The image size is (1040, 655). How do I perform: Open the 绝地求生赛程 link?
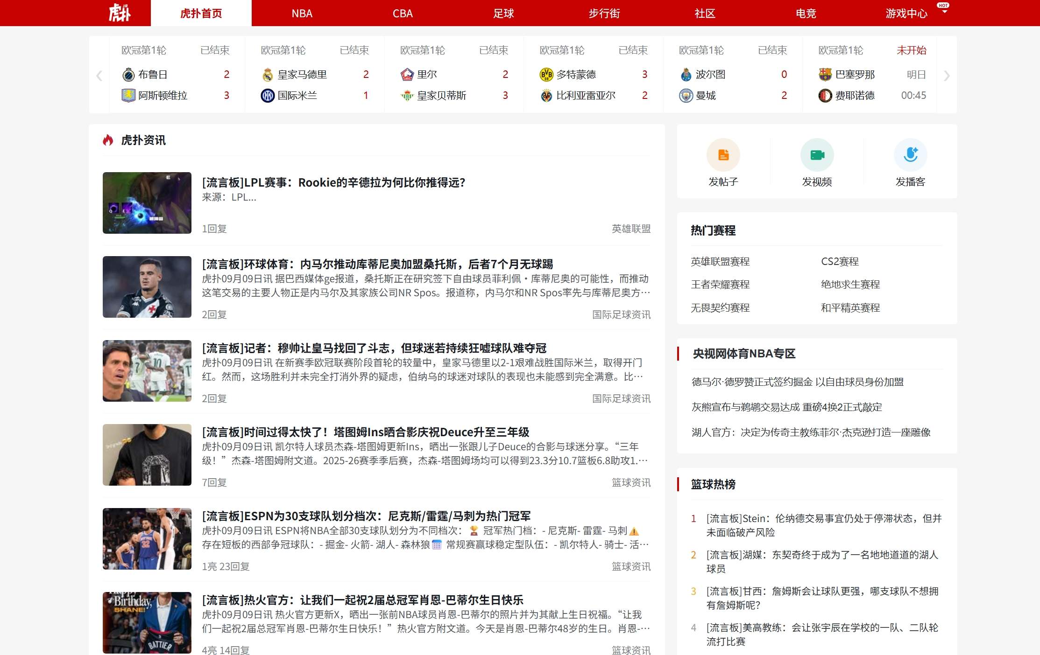click(850, 285)
